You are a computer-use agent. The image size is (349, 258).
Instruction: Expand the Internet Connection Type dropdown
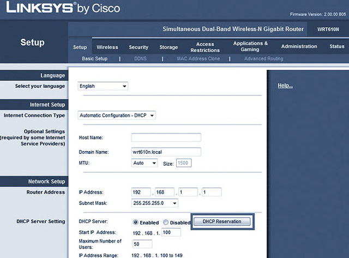pos(117,115)
